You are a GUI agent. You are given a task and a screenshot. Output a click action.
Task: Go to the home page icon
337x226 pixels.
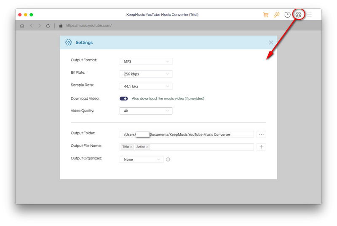[22, 26]
